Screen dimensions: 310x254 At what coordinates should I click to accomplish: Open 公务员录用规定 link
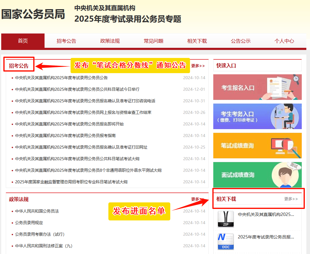click(29, 223)
